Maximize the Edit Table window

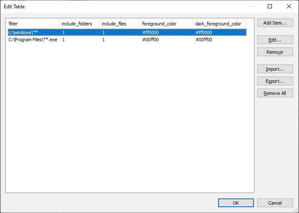270,6
